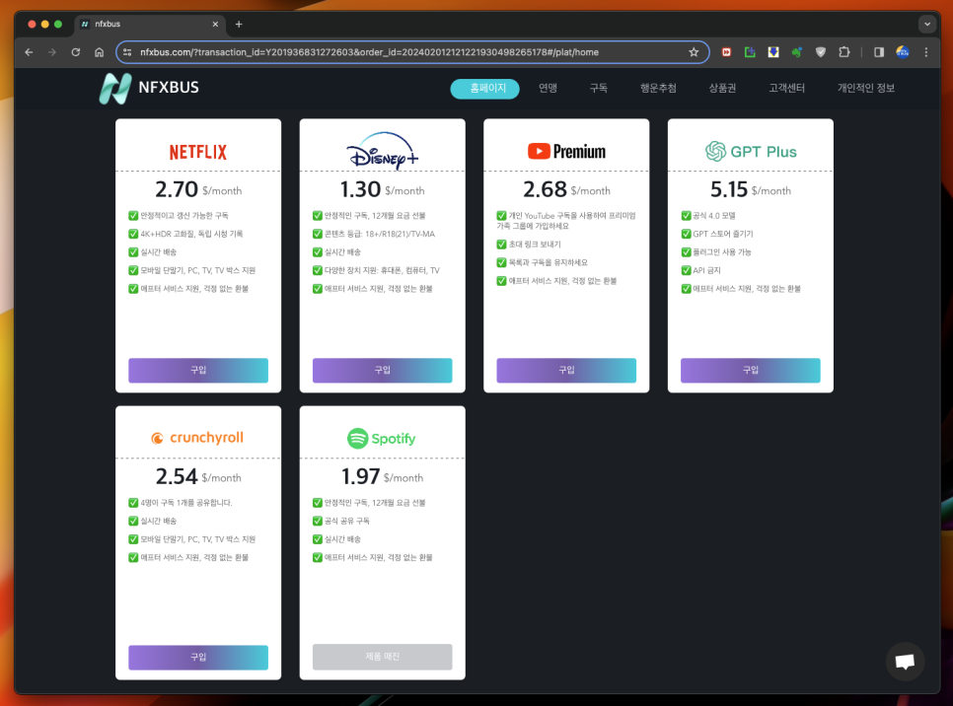The image size is (953, 706).
Task: Click Netflix 4K+HDR feature checkmark
Action: pyautogui.click(x=133, y=234)
